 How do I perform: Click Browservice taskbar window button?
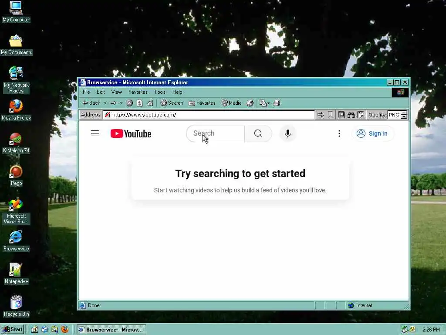(111, 330)
